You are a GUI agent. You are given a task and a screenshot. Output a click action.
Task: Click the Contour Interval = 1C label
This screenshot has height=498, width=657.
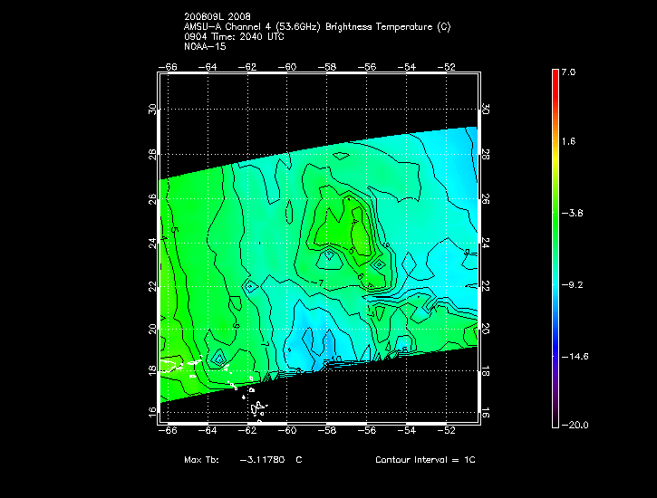click(425, 461)
